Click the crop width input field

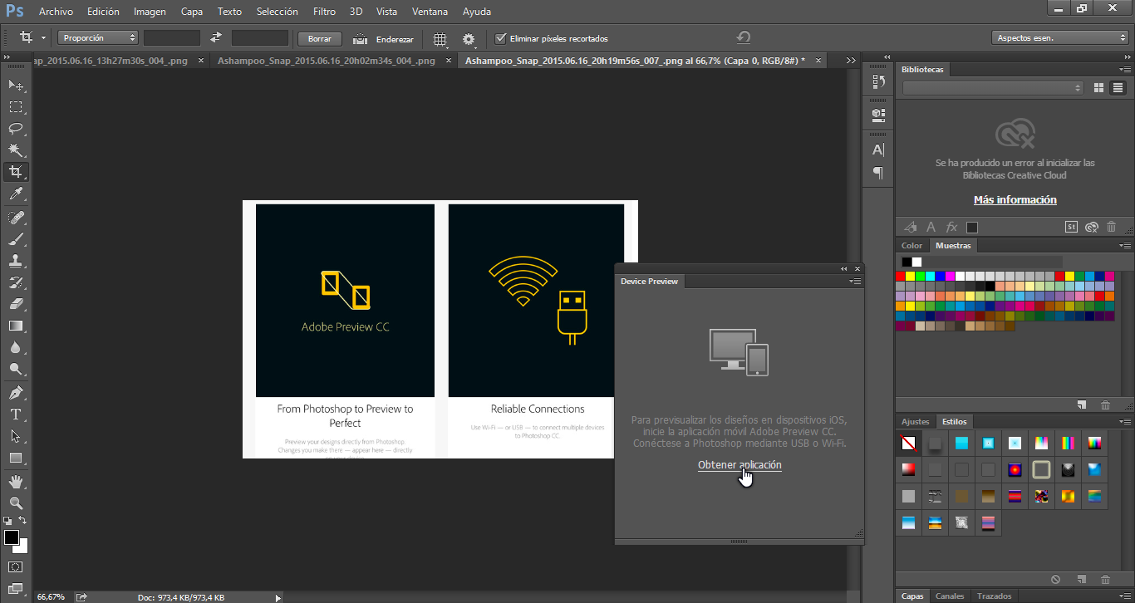click(172, 38)
